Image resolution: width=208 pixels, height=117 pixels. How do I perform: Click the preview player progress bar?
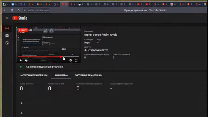pyautogui.click(x=48, y=57)
